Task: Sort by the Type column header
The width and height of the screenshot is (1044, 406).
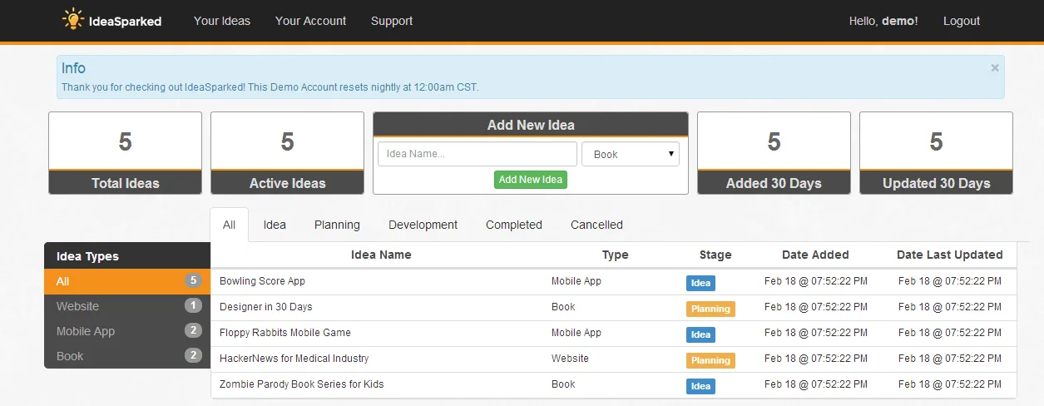Action: (x=616, y=255)
